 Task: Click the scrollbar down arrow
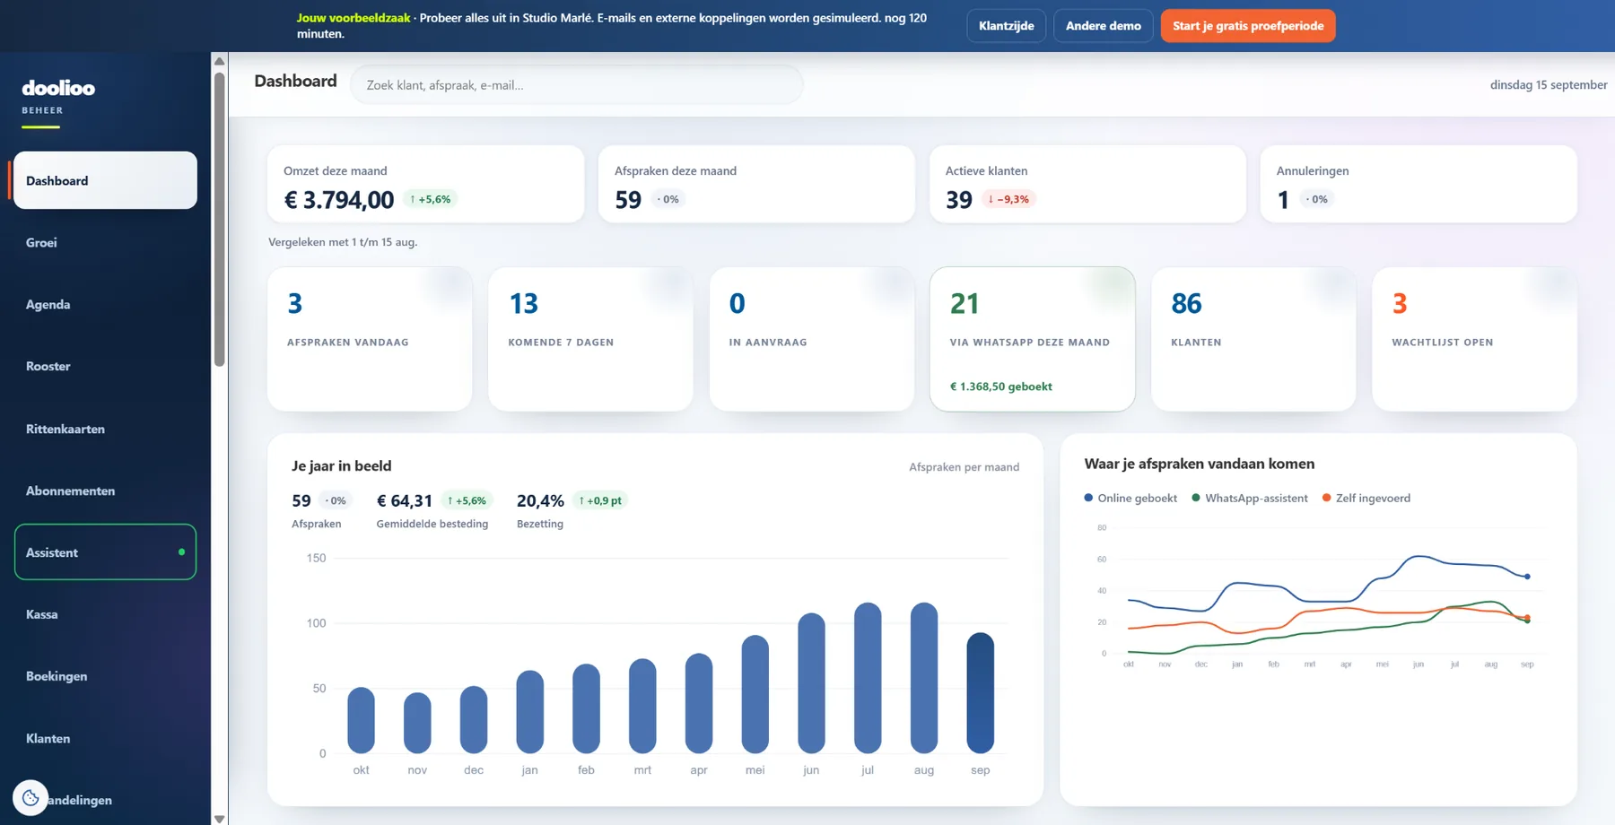click(x=219, y=818)
